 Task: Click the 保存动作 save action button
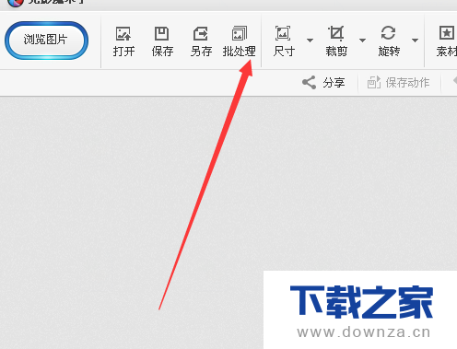click(x=398, y=83)
